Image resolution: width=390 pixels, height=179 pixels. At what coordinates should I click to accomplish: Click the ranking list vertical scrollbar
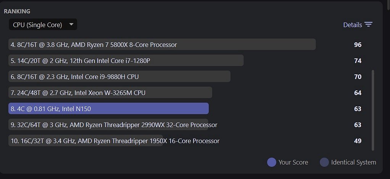click(372, 110)
